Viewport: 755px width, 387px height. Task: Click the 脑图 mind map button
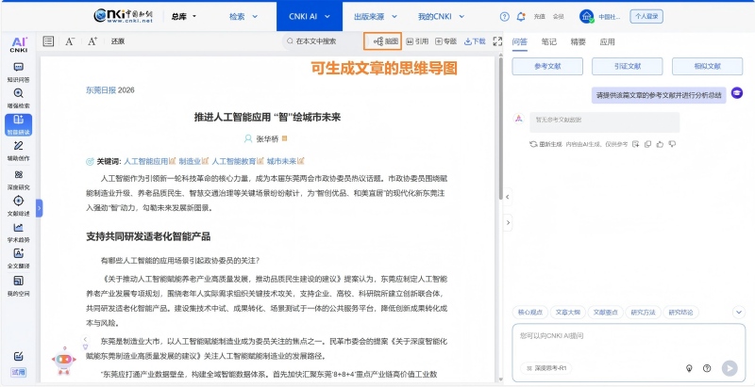tap(383, 41)
